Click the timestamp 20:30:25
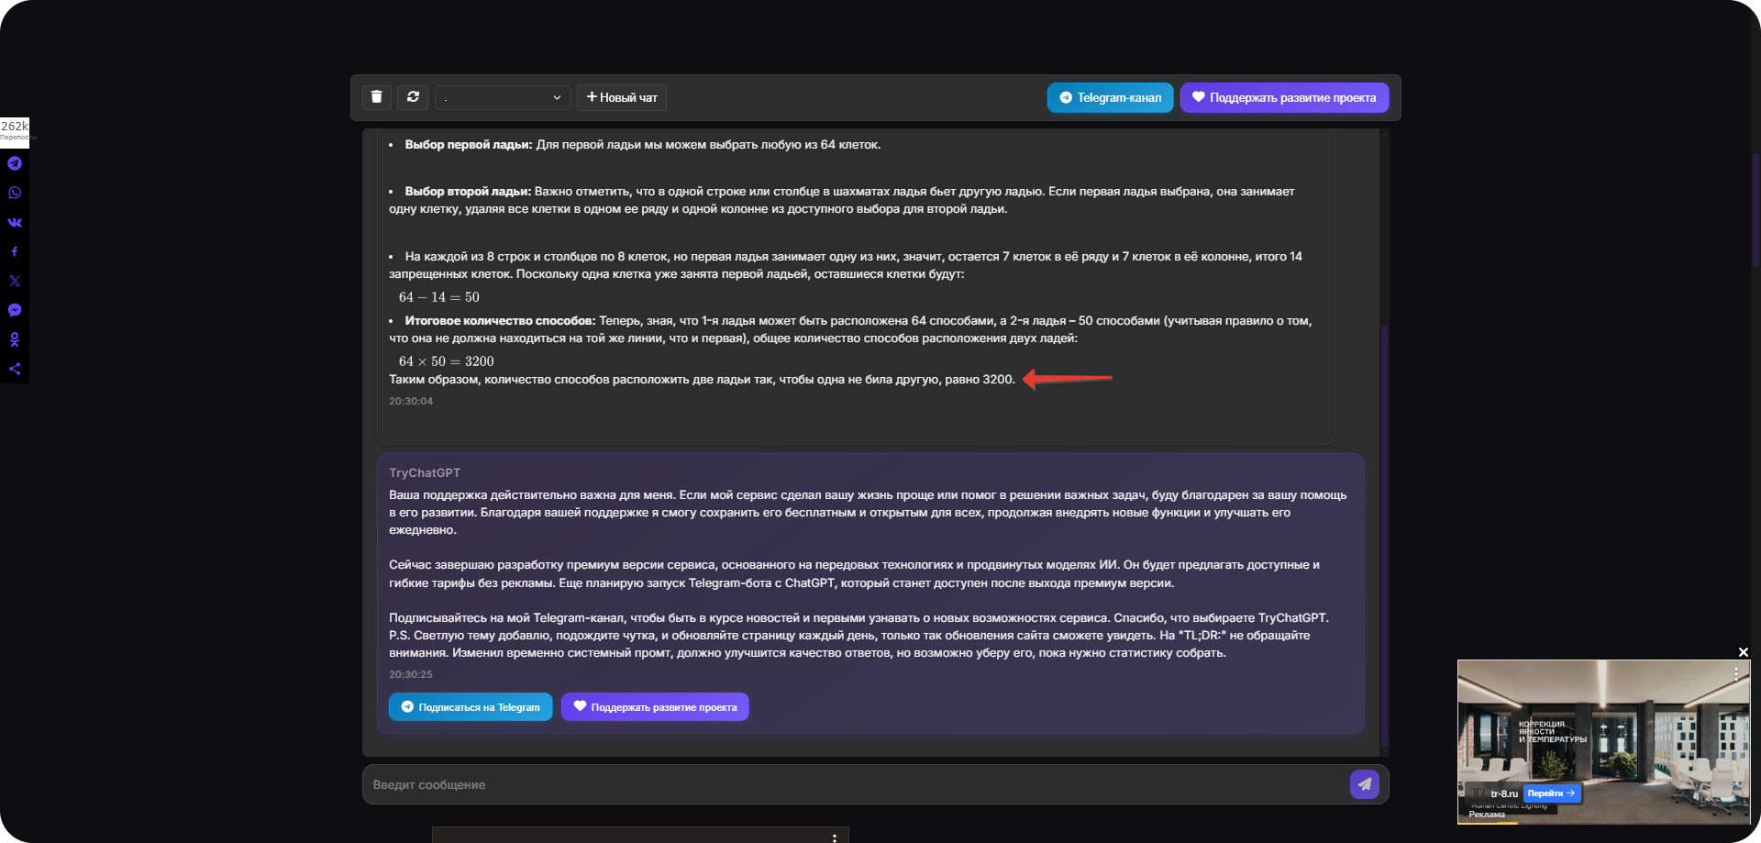Image resolution: width=1761 pixels, height=843 pixels. 411,674
